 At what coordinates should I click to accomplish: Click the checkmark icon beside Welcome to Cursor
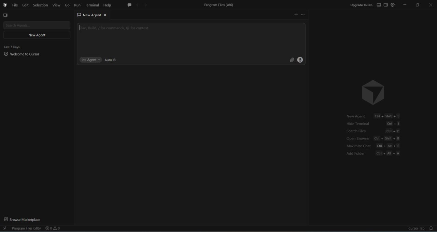click(6, 54)
